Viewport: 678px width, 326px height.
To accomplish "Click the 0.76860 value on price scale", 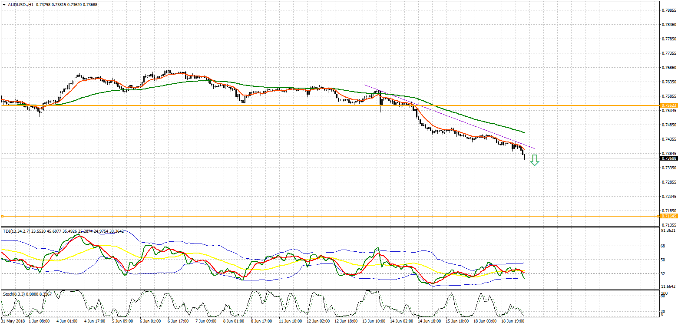I will point(668,68).
